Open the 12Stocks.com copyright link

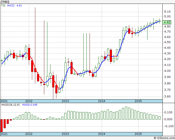pos(164,138)
